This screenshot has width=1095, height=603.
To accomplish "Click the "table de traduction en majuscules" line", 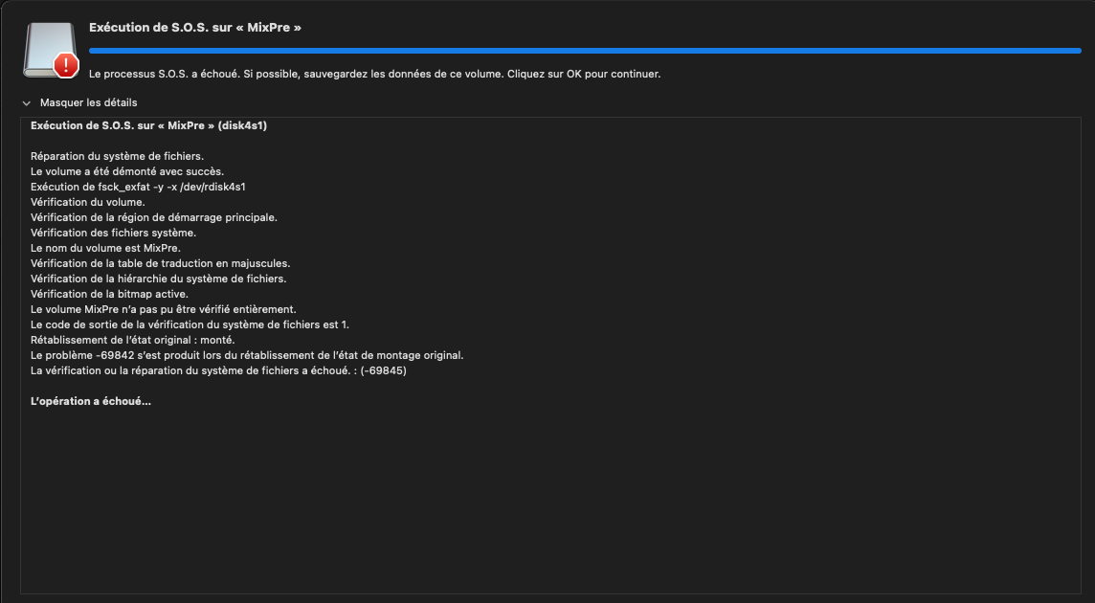I will pos(160,263).
